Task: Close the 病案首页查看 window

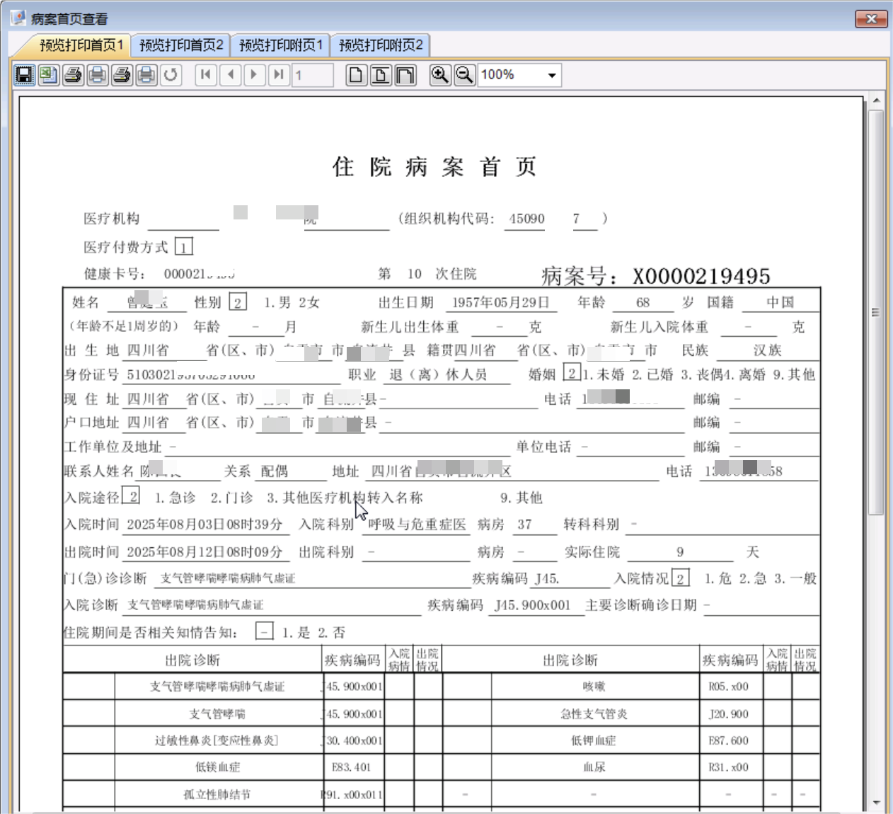Action: click(871, 18)
